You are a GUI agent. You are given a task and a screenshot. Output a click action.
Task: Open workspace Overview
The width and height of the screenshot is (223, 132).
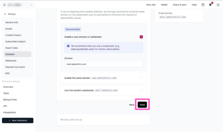click(8, 87)
